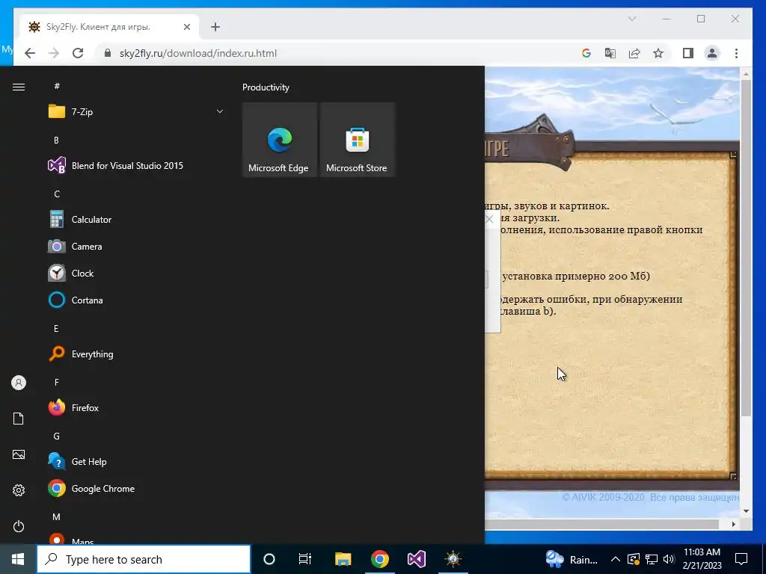Launch Blend for Visual Studio 2015
The width and height of the screenshot is (766, 574).
[136, 166]
